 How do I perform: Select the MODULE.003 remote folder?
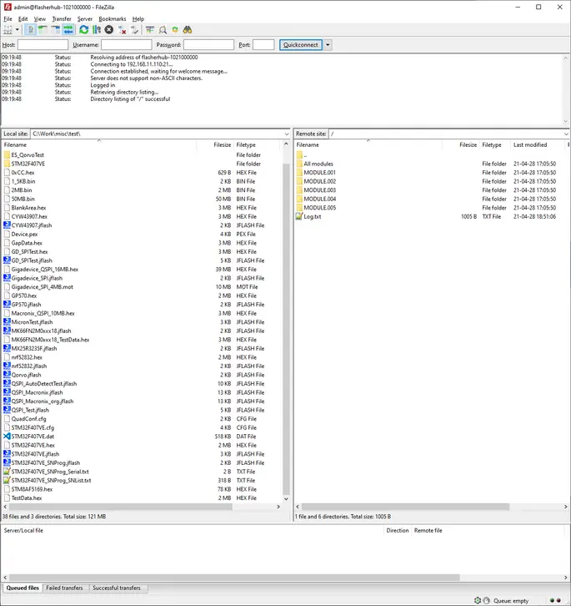(319, 190)
